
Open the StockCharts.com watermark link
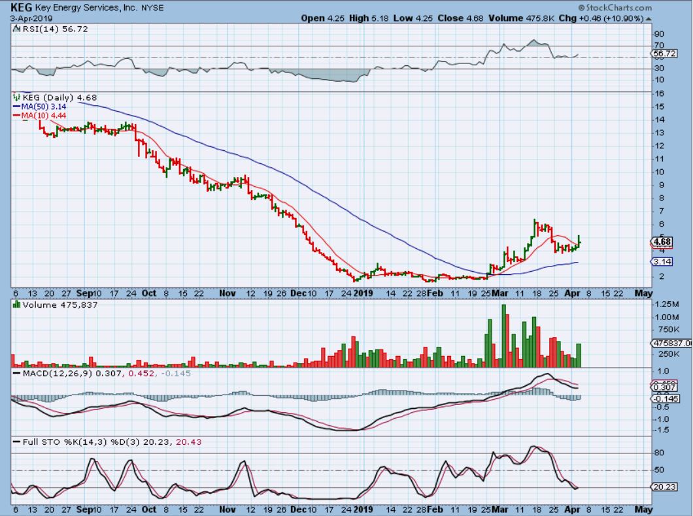[615, 7]
